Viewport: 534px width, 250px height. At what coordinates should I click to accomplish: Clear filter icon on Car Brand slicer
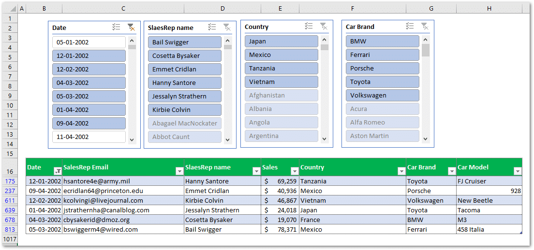425,27
